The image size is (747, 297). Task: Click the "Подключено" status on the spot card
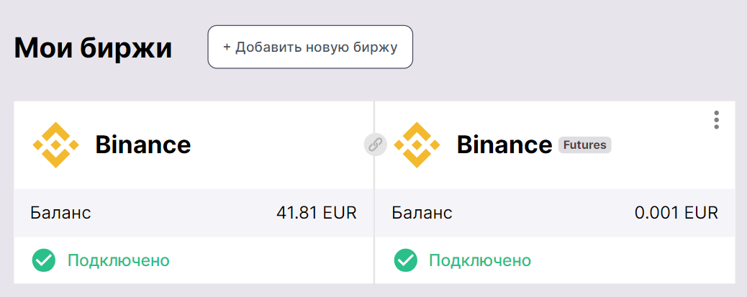[x=119, y=260]
